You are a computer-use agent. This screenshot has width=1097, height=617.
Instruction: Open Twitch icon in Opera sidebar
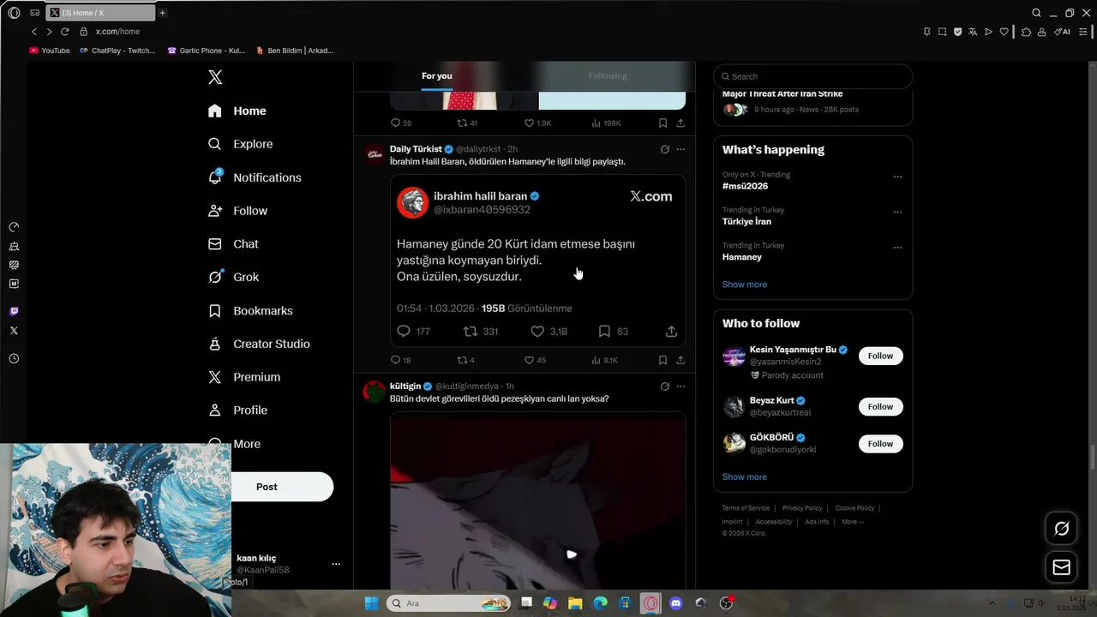(14, 311)
